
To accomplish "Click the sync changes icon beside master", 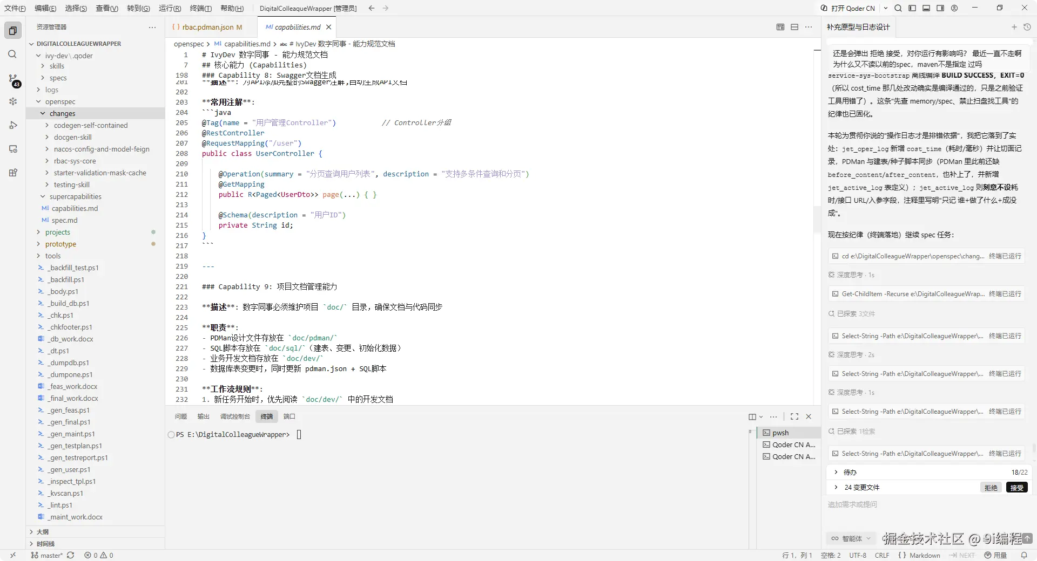I will pos(70,555).
